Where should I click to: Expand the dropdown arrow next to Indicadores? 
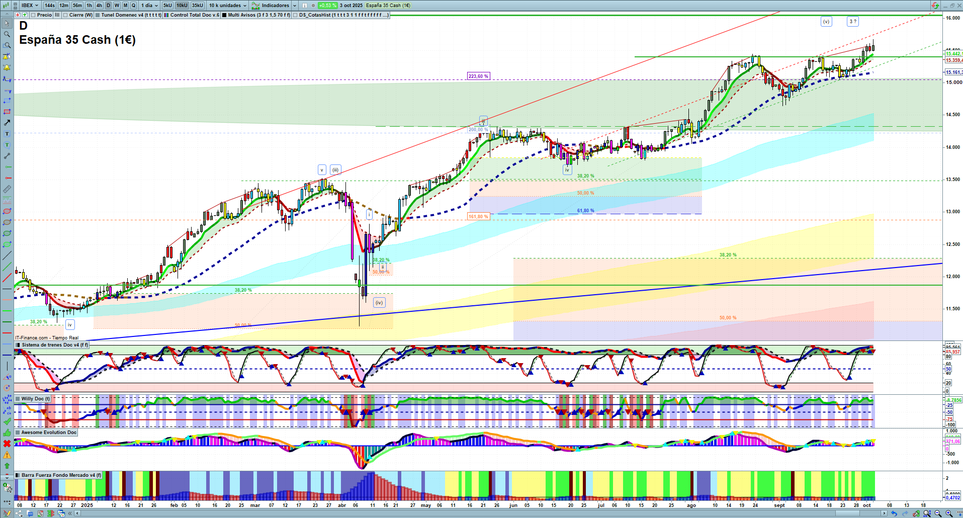point(295,6)
